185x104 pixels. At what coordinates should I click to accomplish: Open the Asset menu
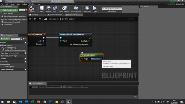[x=12, y=4]
